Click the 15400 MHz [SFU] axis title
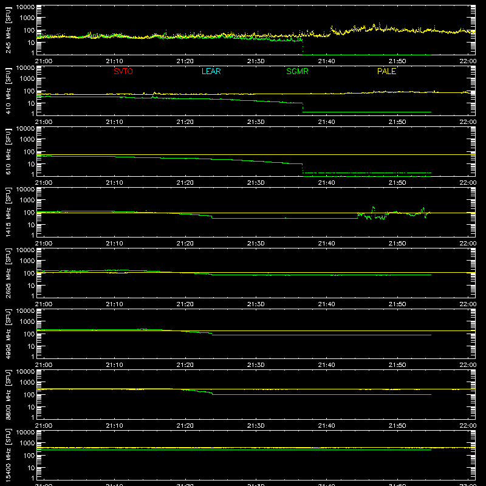This screenshot has width=486, height=486. point(8,455)
